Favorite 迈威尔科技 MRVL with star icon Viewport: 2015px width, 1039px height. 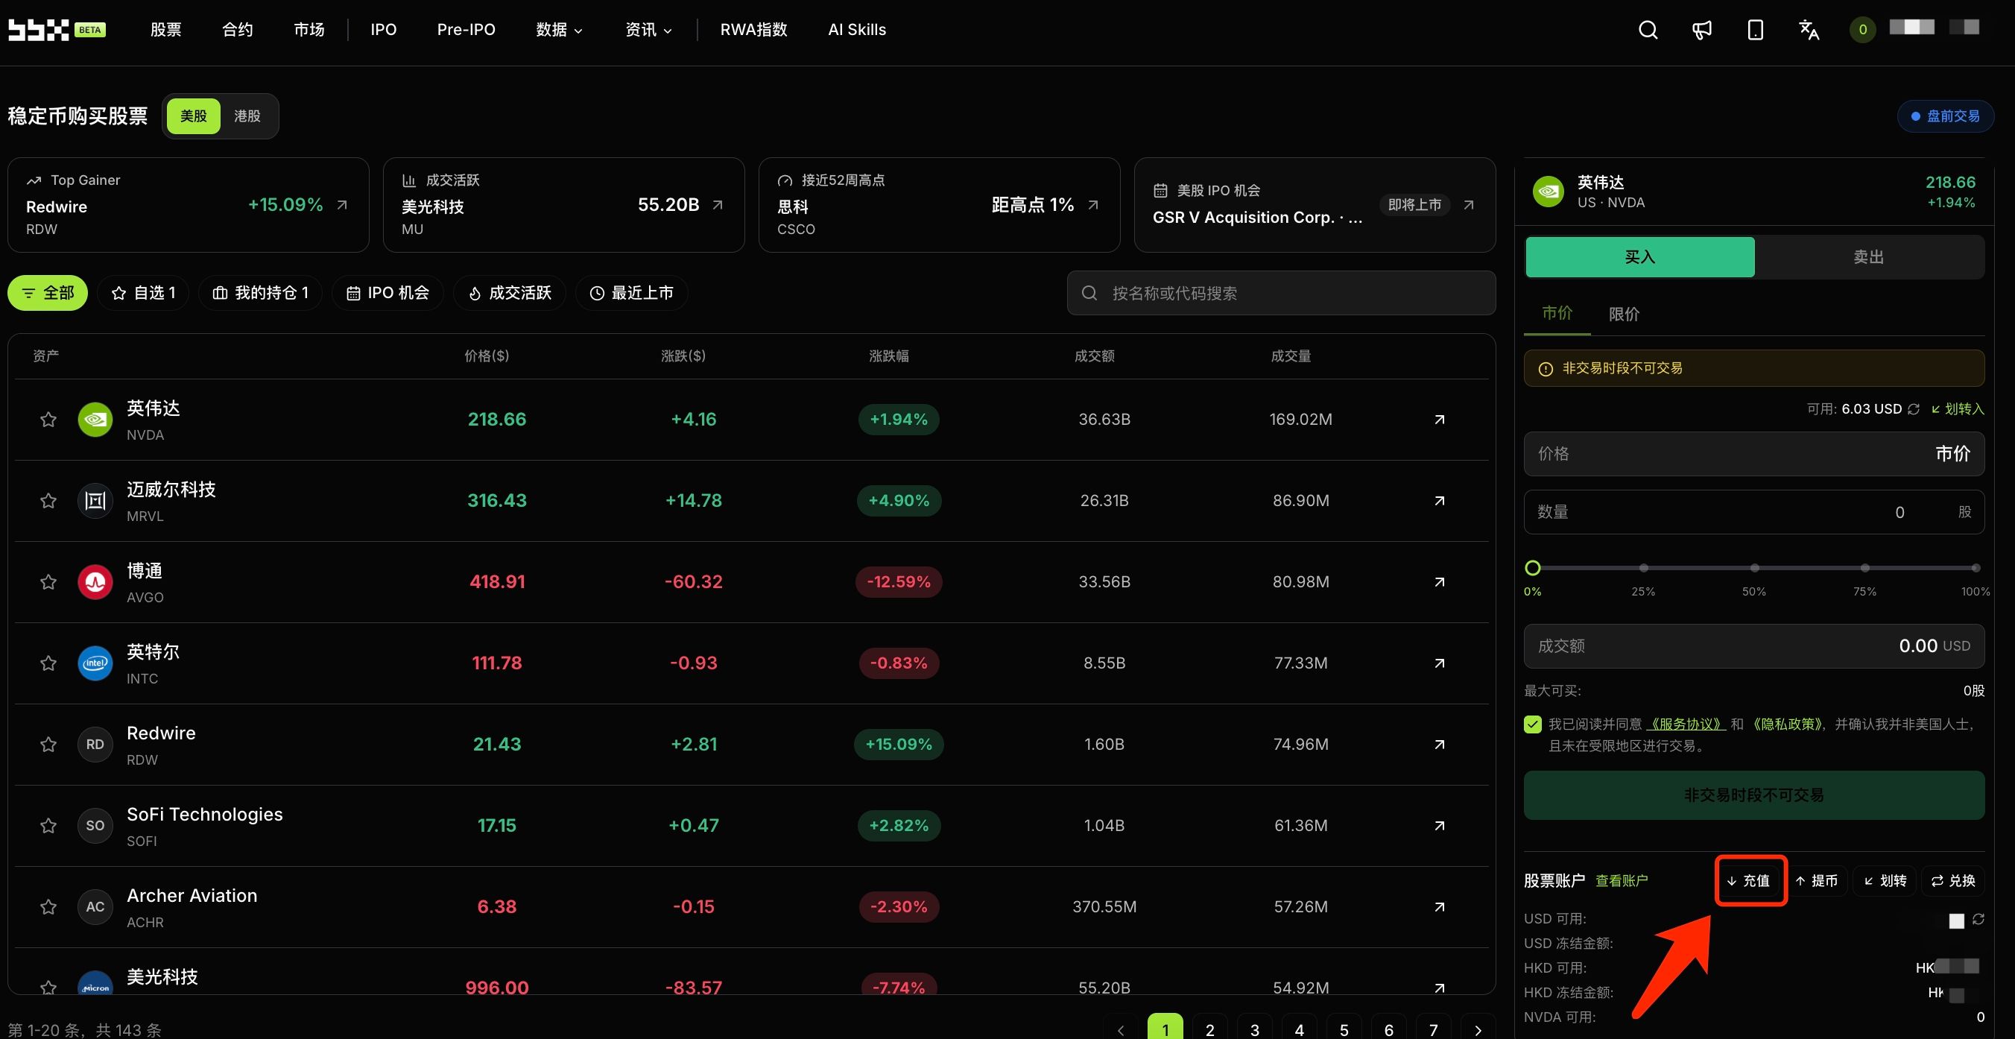point(48,501)
